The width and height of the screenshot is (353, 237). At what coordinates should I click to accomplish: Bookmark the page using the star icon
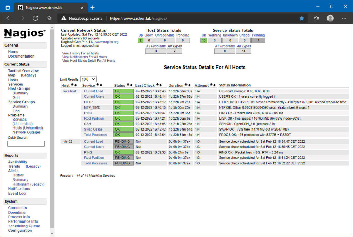[302, 18]
